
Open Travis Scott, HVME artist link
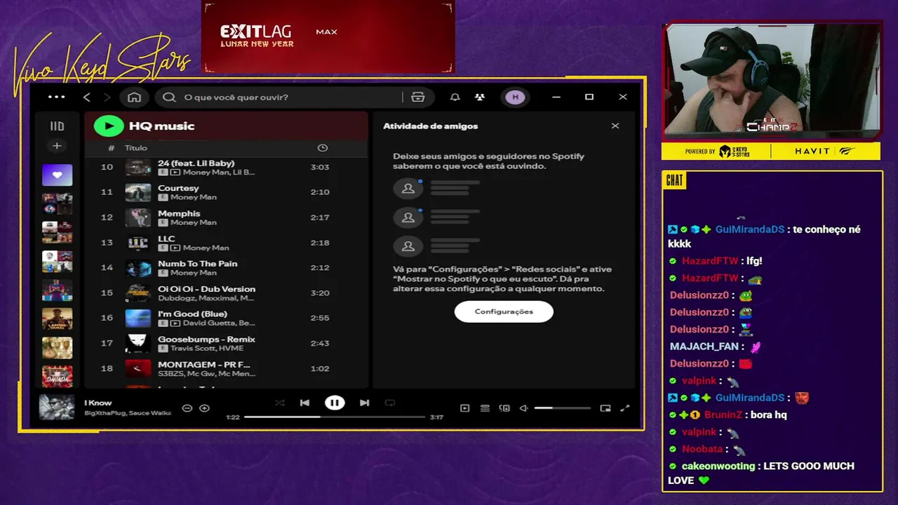pos(206,349)
